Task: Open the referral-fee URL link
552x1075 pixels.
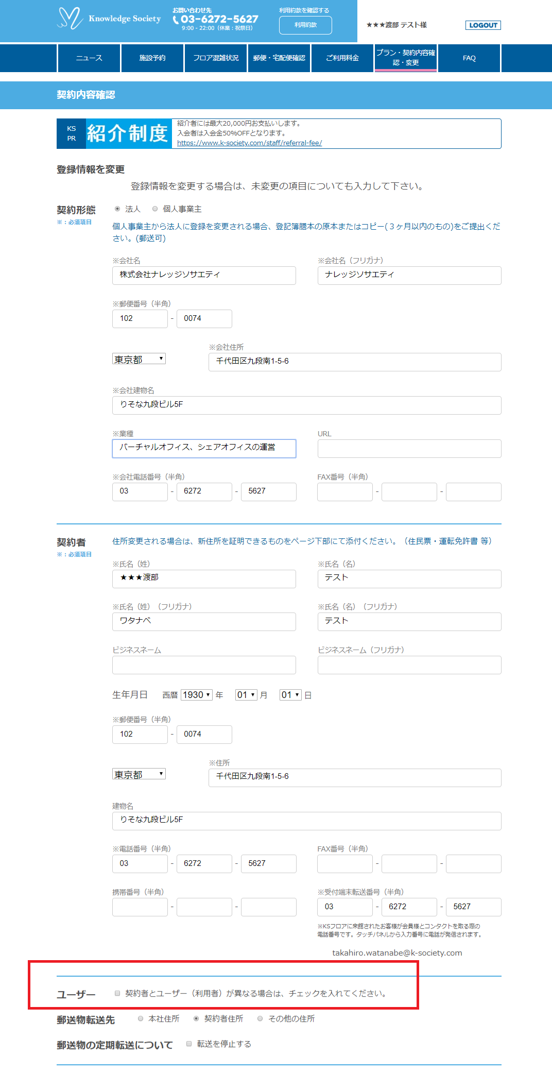Action: pos(249,143)
